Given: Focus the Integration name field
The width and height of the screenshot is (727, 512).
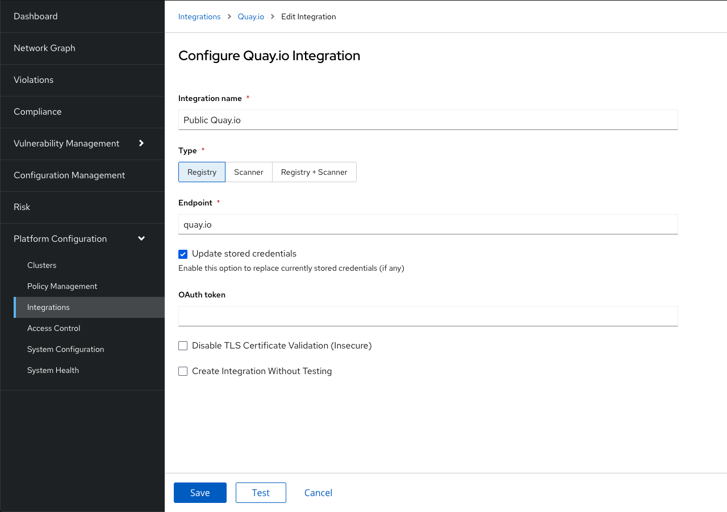Looking at the screenshot, I should (428, 120).
